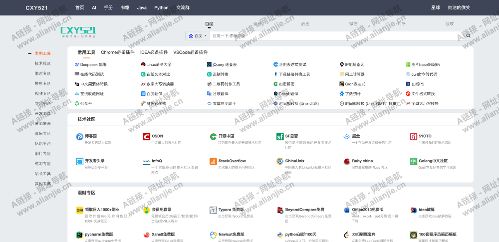Jump to 技术社区 in the sidebar
The height and width of the screenshot is (242, 499).
click(x=42, y=63)
